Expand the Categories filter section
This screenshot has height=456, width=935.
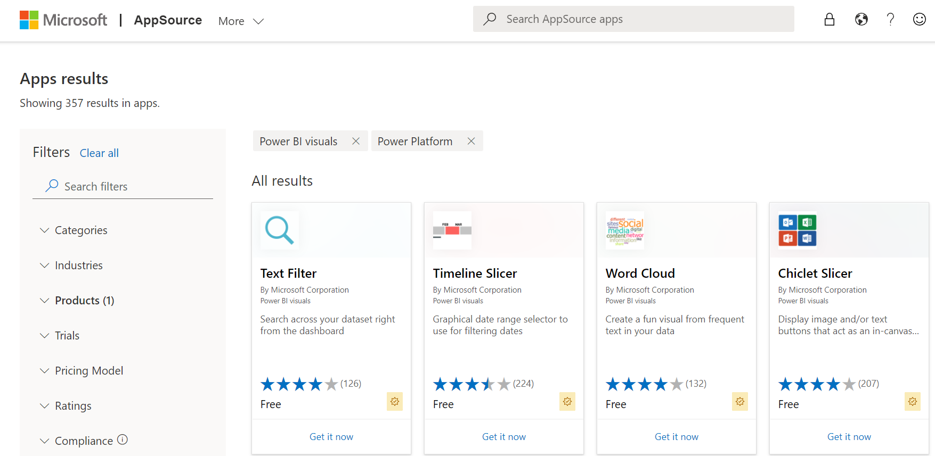81,230
